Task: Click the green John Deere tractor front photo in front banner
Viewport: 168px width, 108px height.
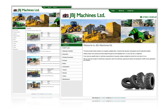Action: tap(72, 39)
